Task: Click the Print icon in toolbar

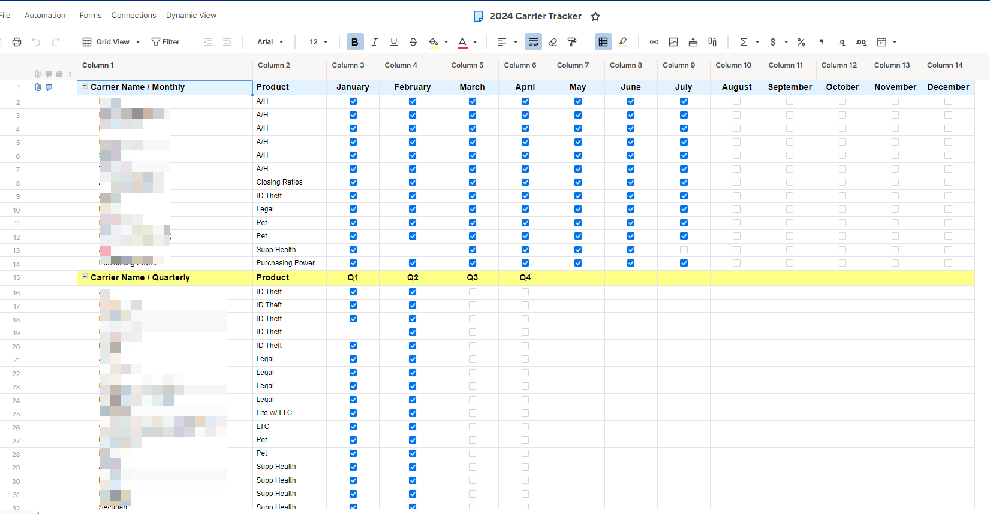Action: click(x=17, y=42)
